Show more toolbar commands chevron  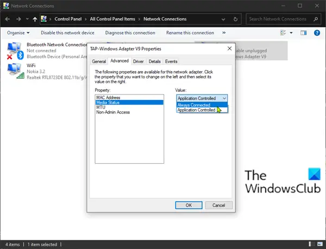point(224,33)
